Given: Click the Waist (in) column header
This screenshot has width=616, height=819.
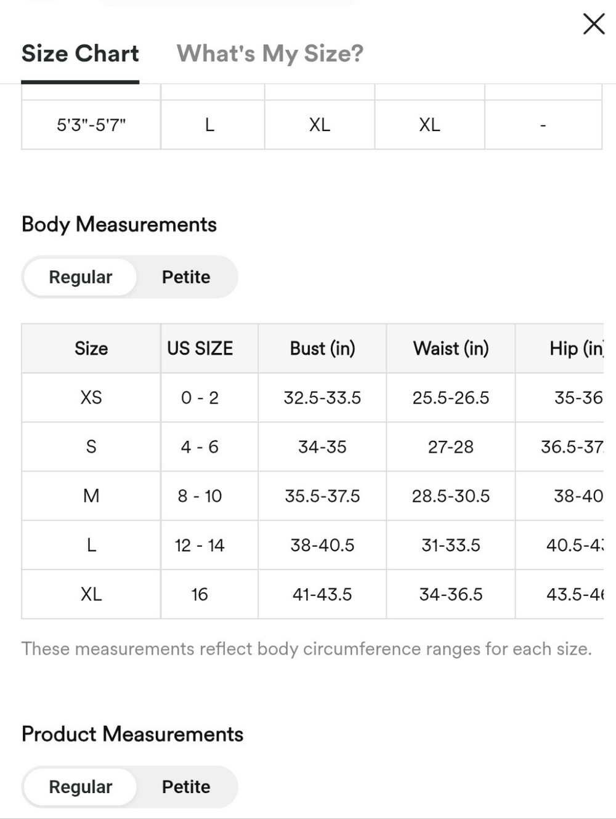Looking at the screenshot, I should click(x=451, y=349).
